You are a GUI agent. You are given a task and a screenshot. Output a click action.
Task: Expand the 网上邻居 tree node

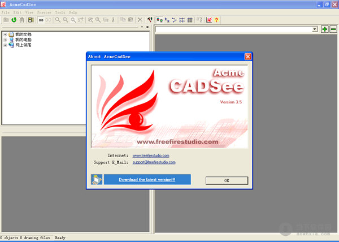tap(5, 45)
